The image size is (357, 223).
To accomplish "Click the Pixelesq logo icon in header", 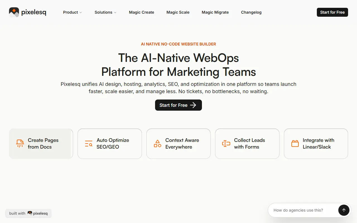I will [14, 12].
